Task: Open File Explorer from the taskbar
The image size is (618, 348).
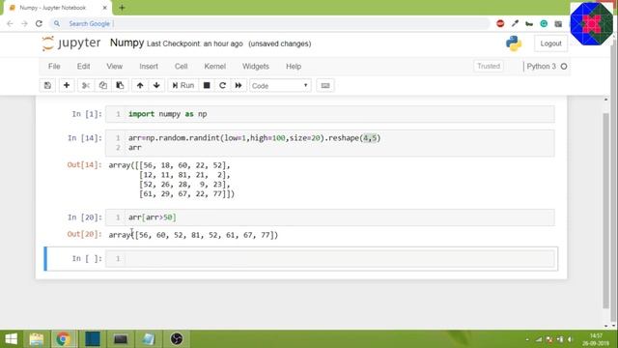Action: (37, 339)
